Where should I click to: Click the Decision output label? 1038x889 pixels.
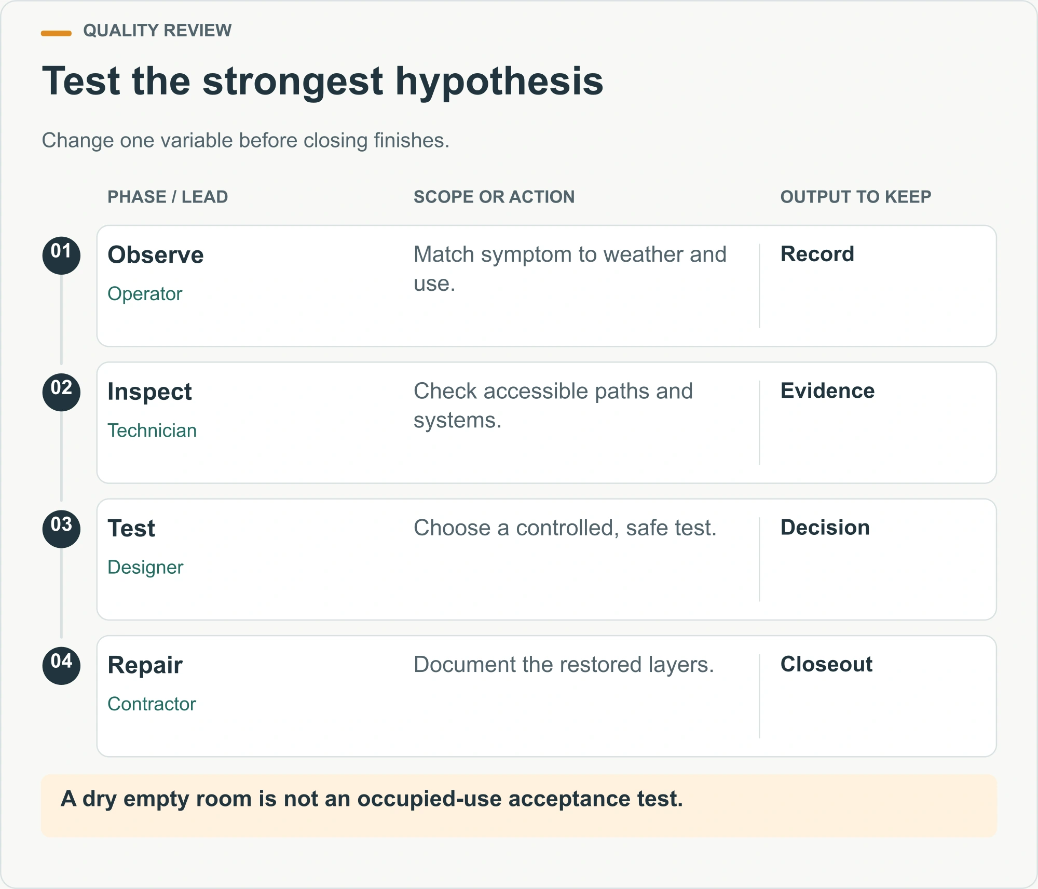click(825, 527)
